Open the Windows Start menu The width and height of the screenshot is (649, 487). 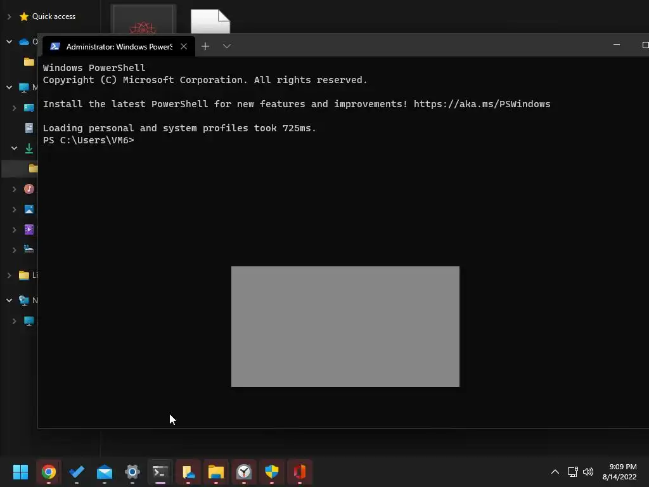pos(20,472)
